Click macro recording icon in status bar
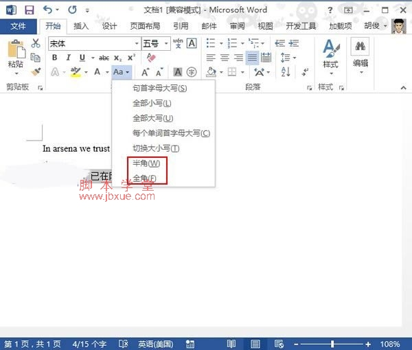Viewport: 412px width, 350px height. [x=190, y=344]
